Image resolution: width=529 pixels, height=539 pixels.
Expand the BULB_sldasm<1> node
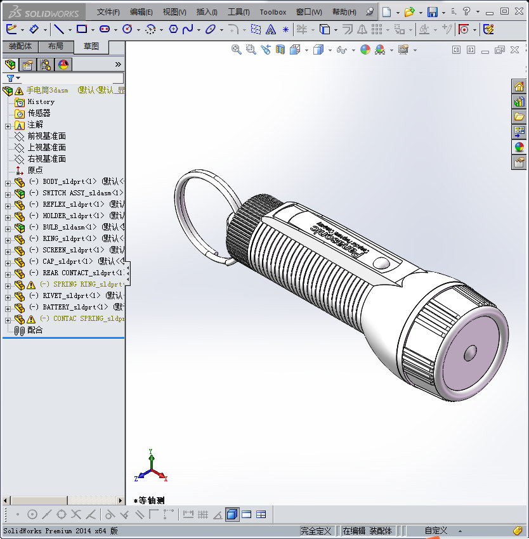(x=8, y=229)
